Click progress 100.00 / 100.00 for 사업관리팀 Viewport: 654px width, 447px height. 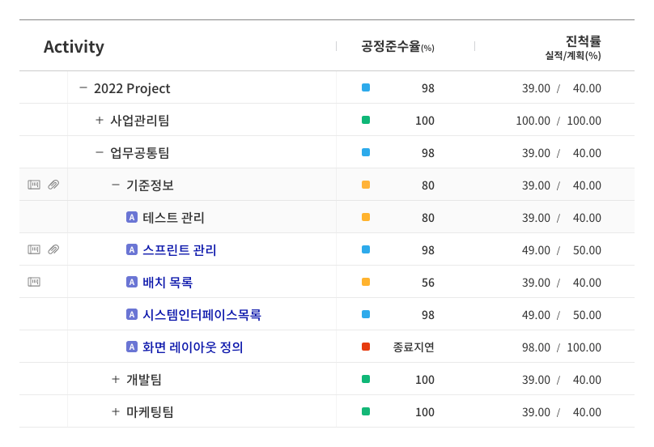point(558,121)
